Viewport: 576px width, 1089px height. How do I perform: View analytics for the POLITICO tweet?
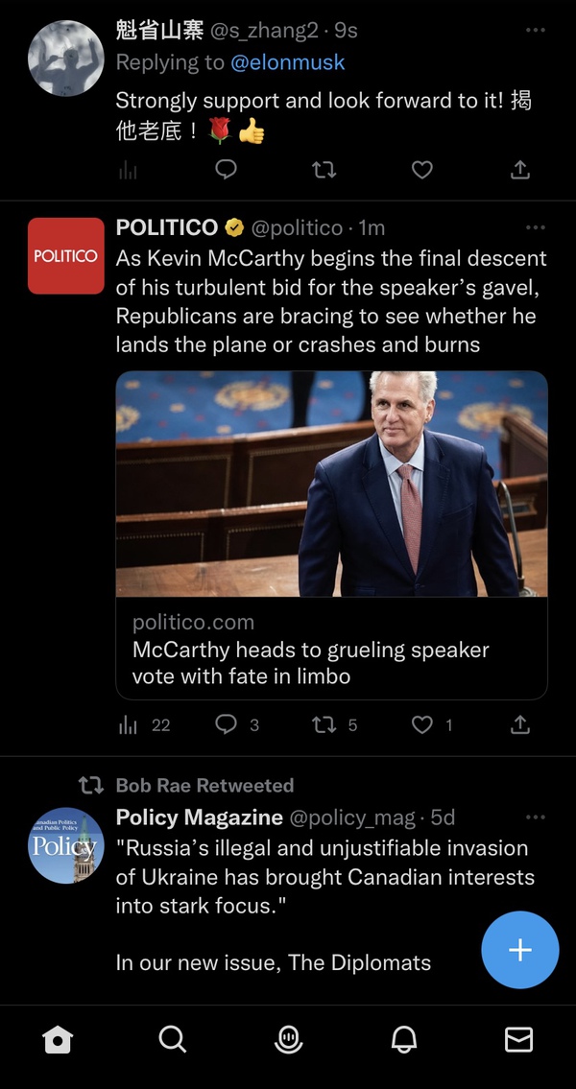(x=128, y=725)
